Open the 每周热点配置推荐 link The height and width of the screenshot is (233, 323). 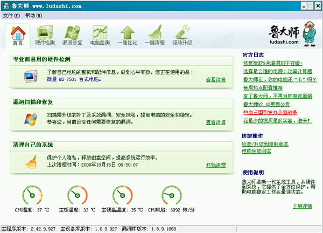[x=263, y=88]
